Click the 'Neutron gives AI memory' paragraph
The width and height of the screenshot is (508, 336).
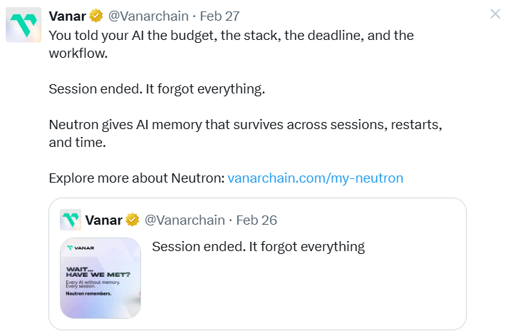point(245,133)
